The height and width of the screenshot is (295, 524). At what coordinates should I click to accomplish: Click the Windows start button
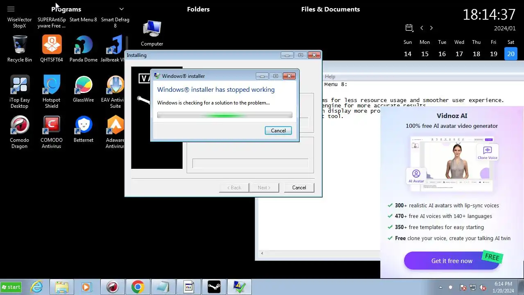tap(11, 287)
